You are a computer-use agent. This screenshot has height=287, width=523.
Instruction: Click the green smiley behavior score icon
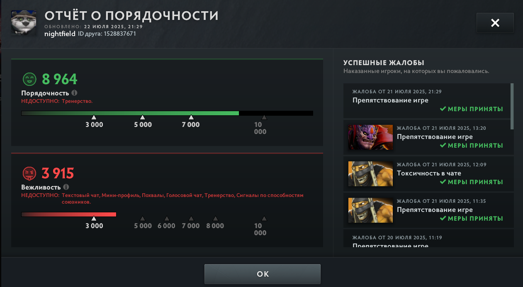pyautogui.click(x=29, y=79)
